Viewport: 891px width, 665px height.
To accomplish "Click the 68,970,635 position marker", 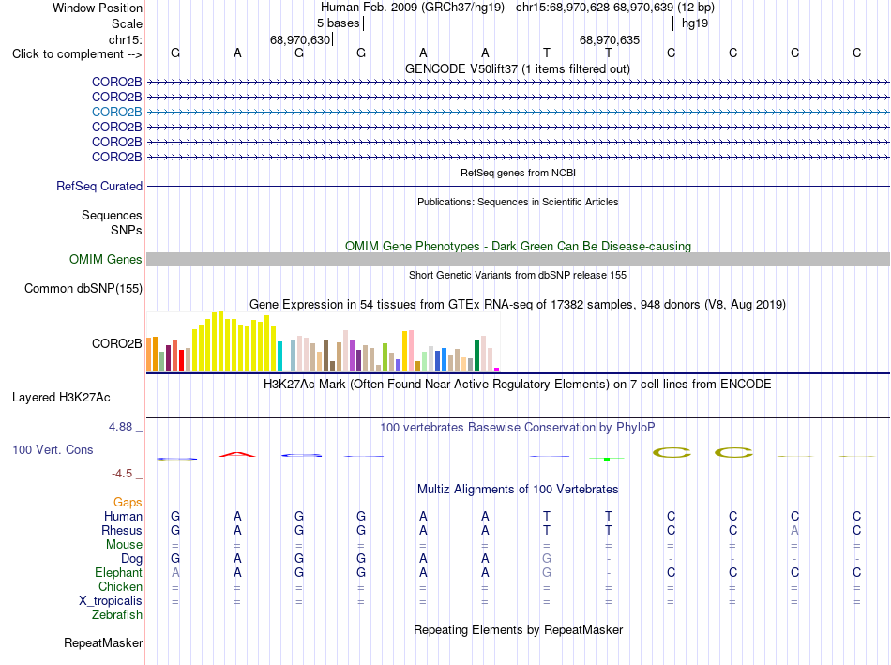I will tap(610, 39).
